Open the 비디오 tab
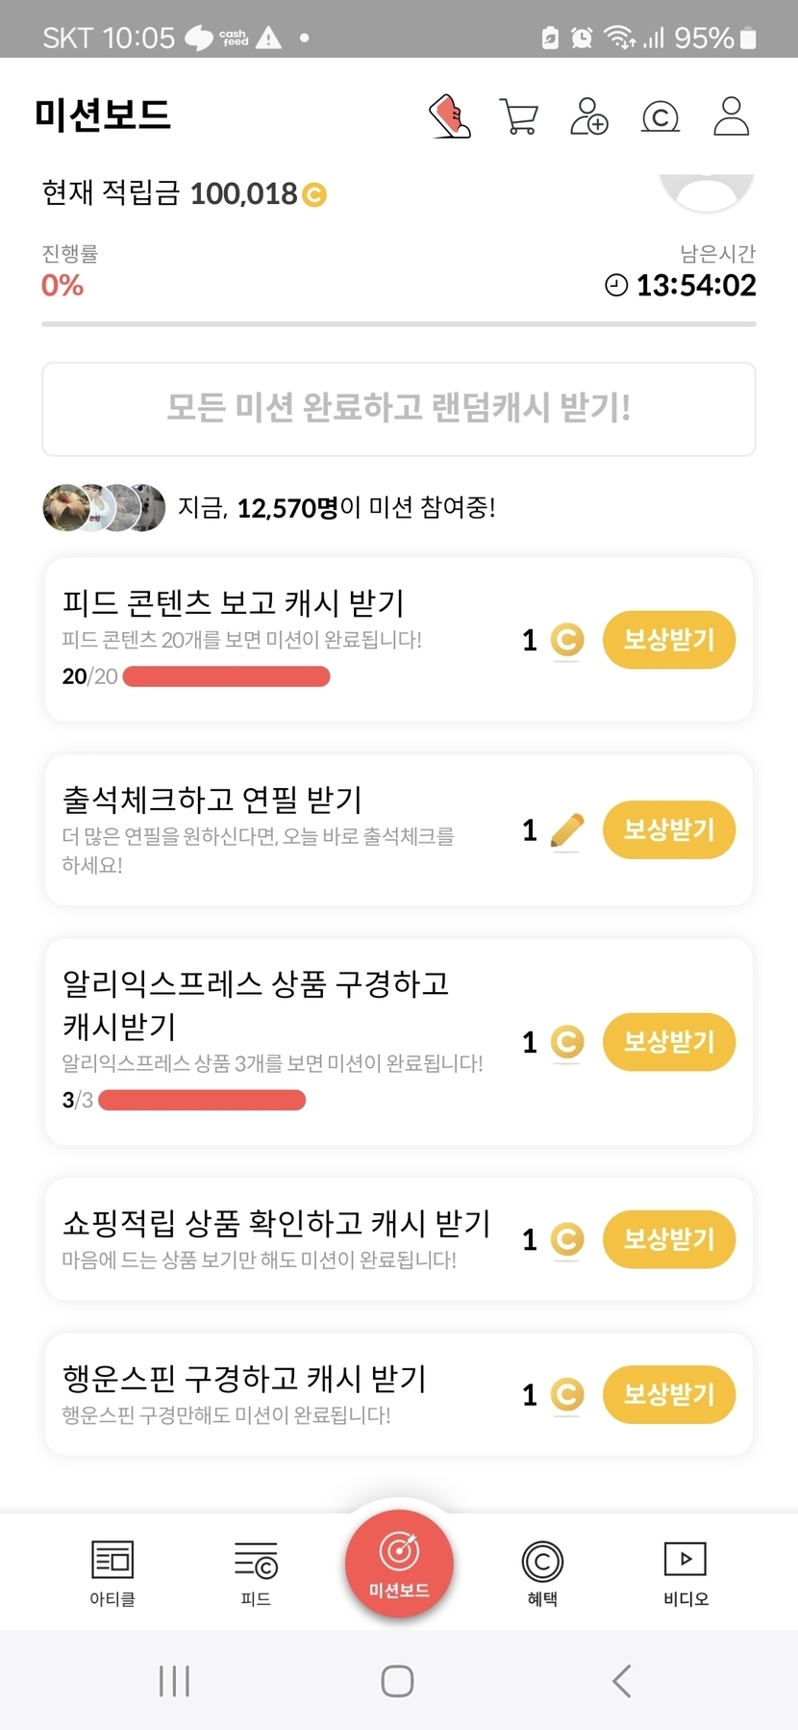This screenshot has width=798, height=1730. tap(686, 1571)
